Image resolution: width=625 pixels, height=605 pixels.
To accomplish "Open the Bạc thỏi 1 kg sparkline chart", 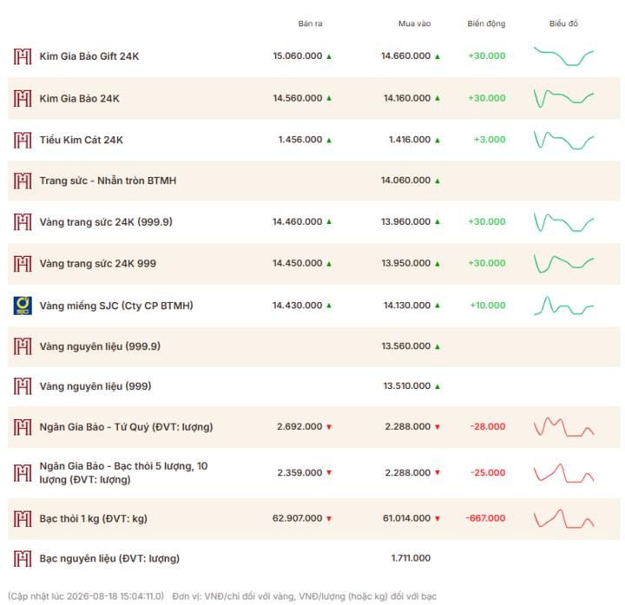I will click(563, 518).
